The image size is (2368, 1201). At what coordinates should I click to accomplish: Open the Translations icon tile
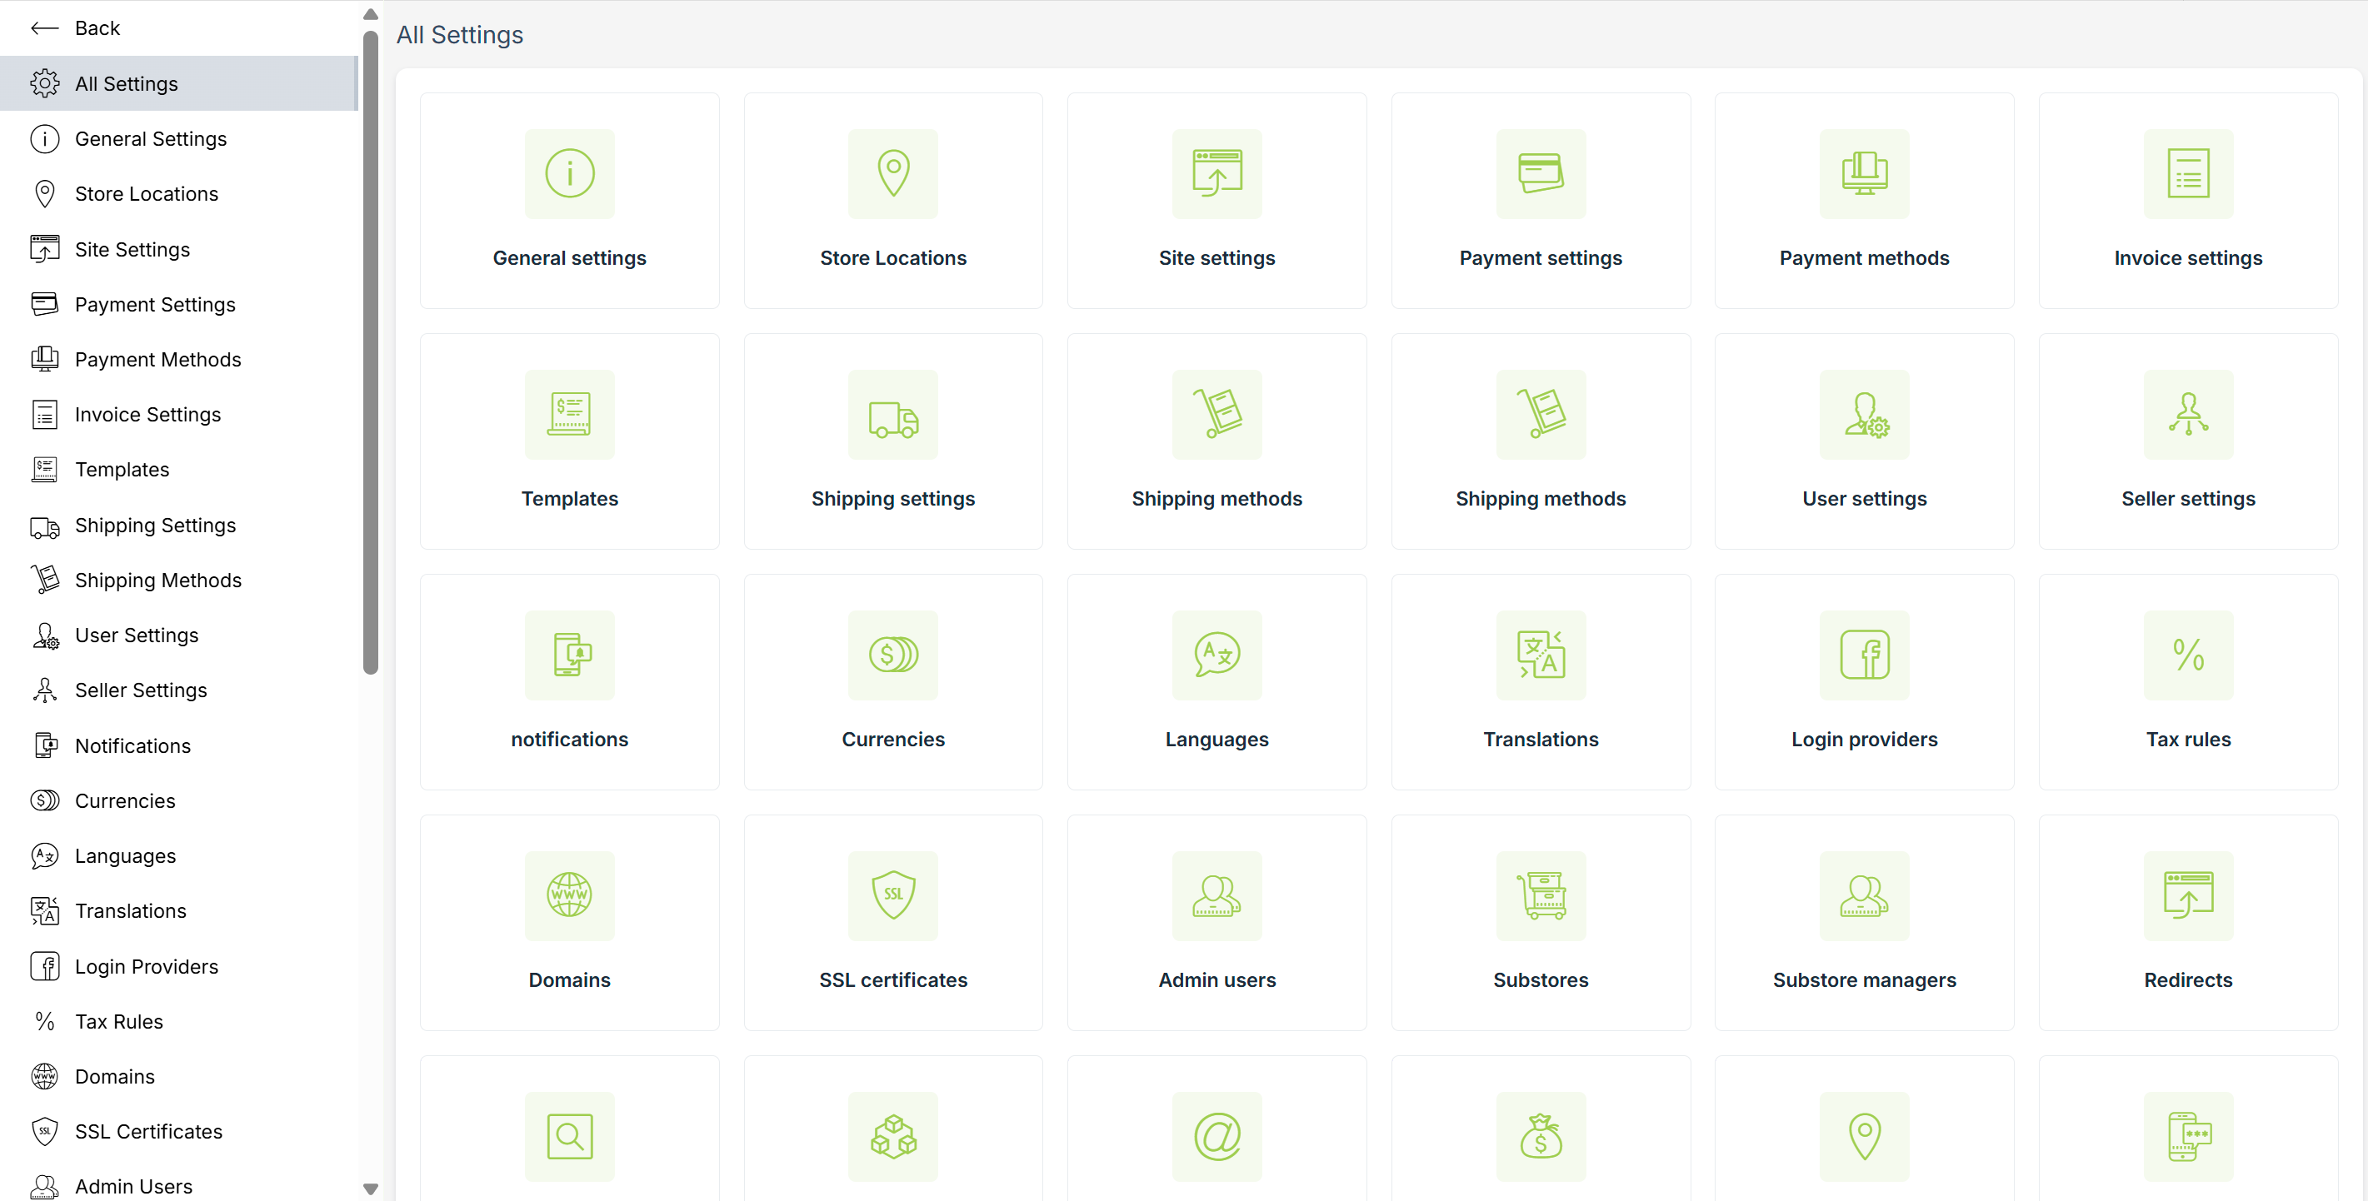point(1540,655)
